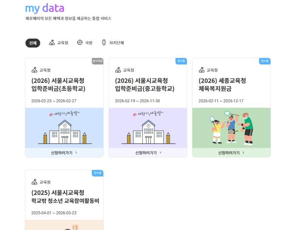The image size is (302, 230).
Task: Click badminton players illustration on 세종교육청 card
Action: pyautogui.click(x=231, y=128)
